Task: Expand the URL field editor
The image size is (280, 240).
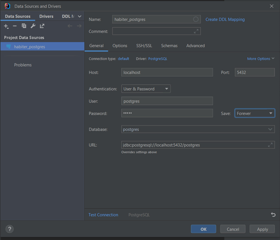Action: pos(270,145)
